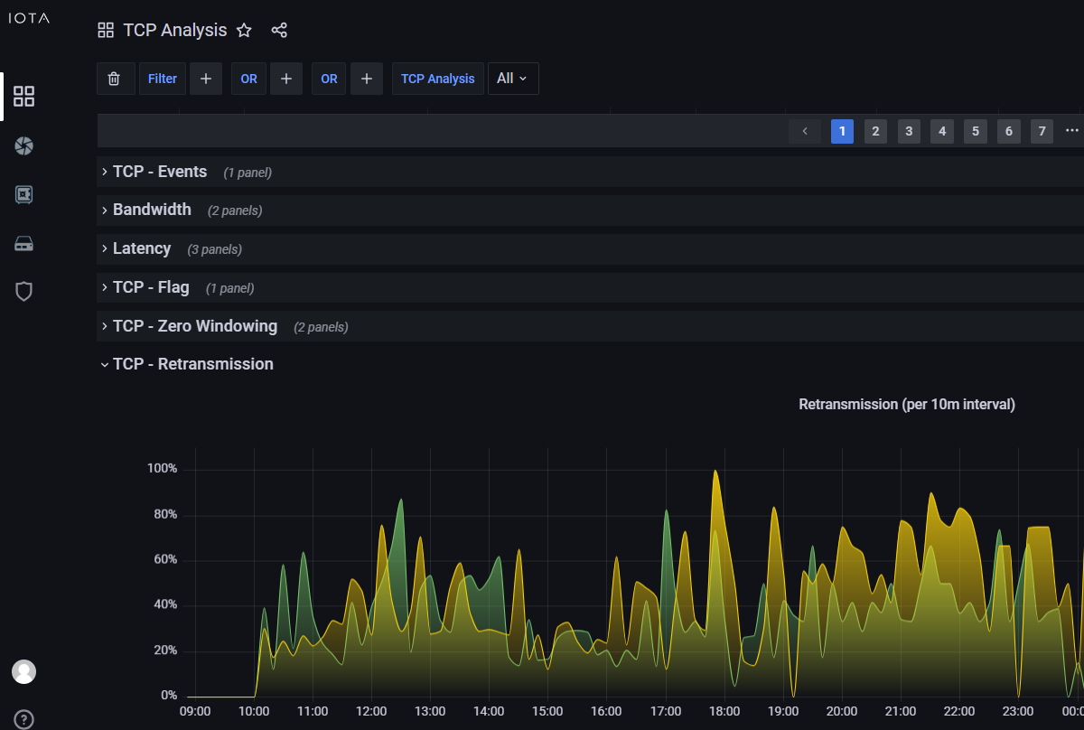Star the TCP Analysis dashboard
This screenshot has width=1084, height=730.
pos(244,30)
